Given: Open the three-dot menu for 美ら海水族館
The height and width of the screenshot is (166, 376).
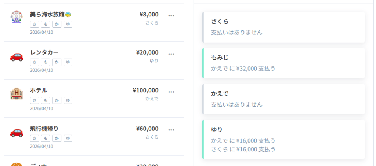Looking at the screenshot, I should coord(171,16).
